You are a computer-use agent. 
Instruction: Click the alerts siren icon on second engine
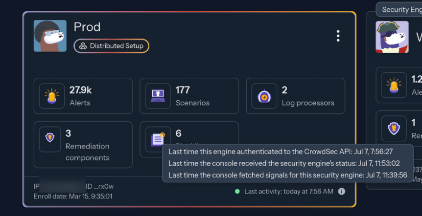coord(394,86)
